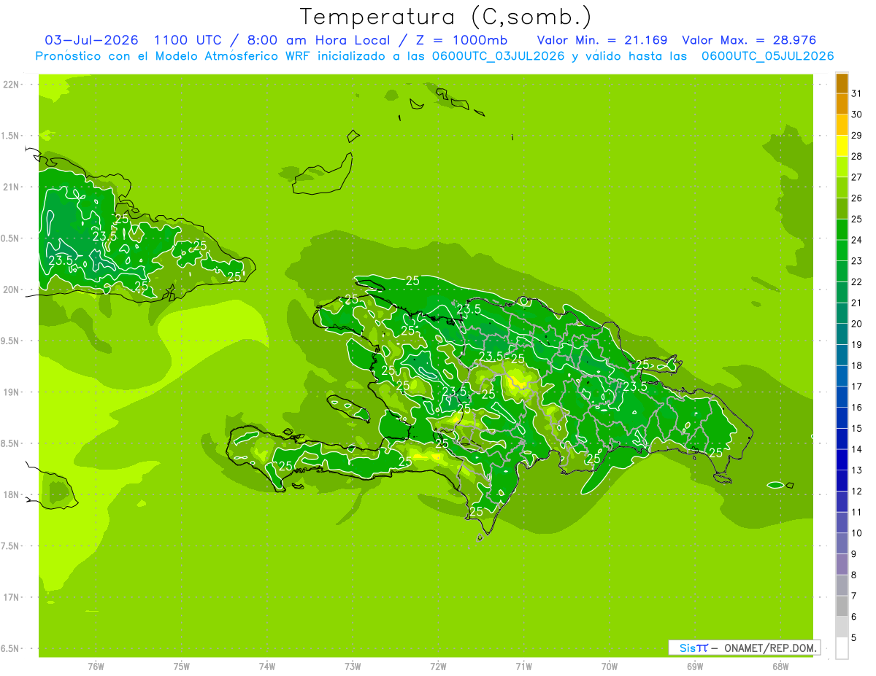Click the gray legend swatch between 7 and 8
This screenshot has width=876, height=676.
[x=842, y=585]
